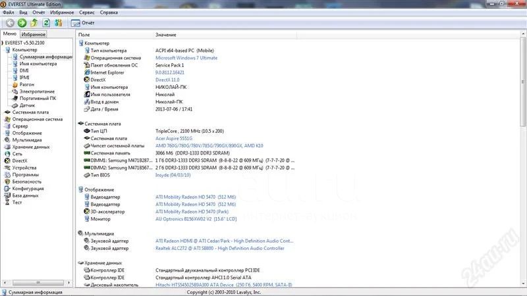This screenshot has width=527, height=296.
Task: Open the AMD 760G/780G chipset link
Action: pyautogui.click(x=209, y=145)
